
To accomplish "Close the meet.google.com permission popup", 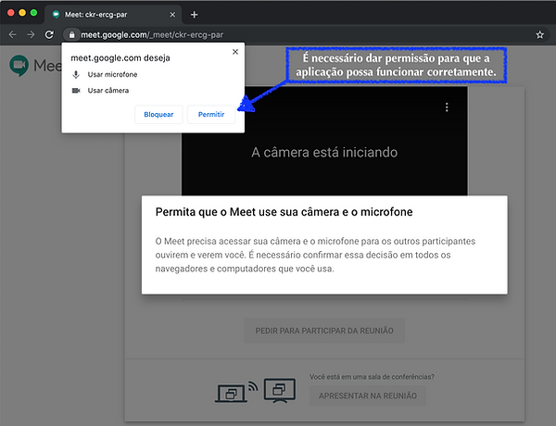I will pyautogui.click(x=235, y=52).
